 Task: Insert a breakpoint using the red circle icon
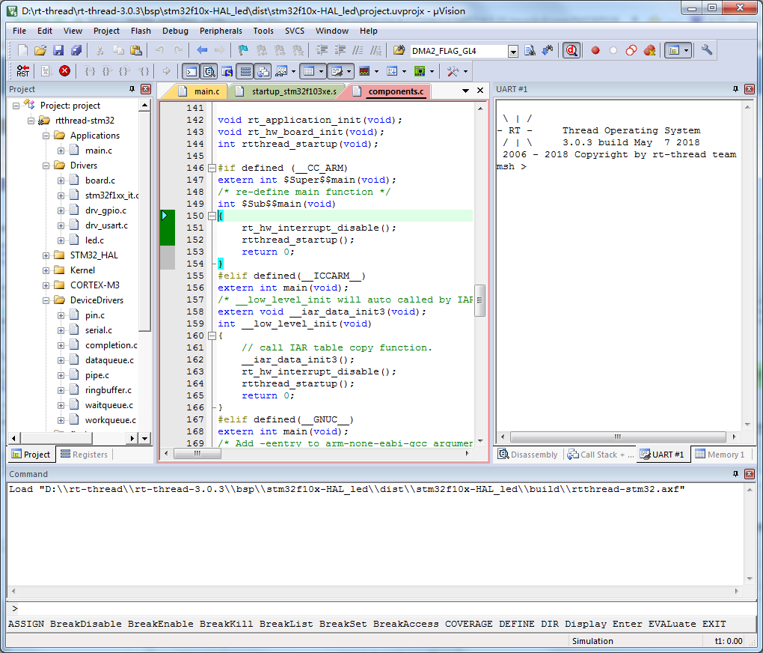595,51
